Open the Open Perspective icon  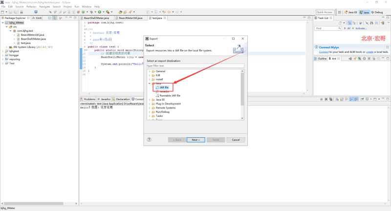(339, 12)
